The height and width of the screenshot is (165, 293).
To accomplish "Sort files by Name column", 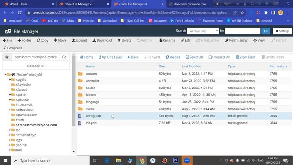I will (x=90, y=66).
